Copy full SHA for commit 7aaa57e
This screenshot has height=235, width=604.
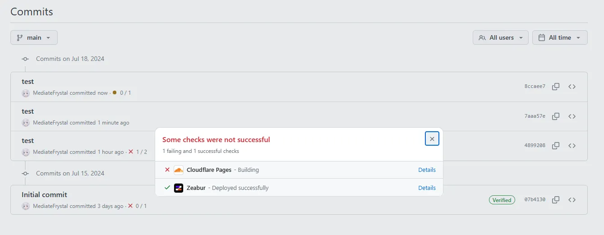click(556, 116)
